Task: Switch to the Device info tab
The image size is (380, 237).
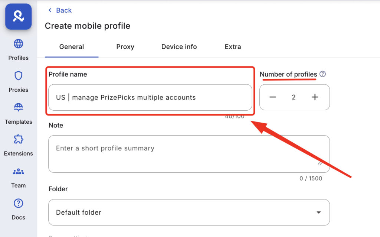Action: coord(179,47)
